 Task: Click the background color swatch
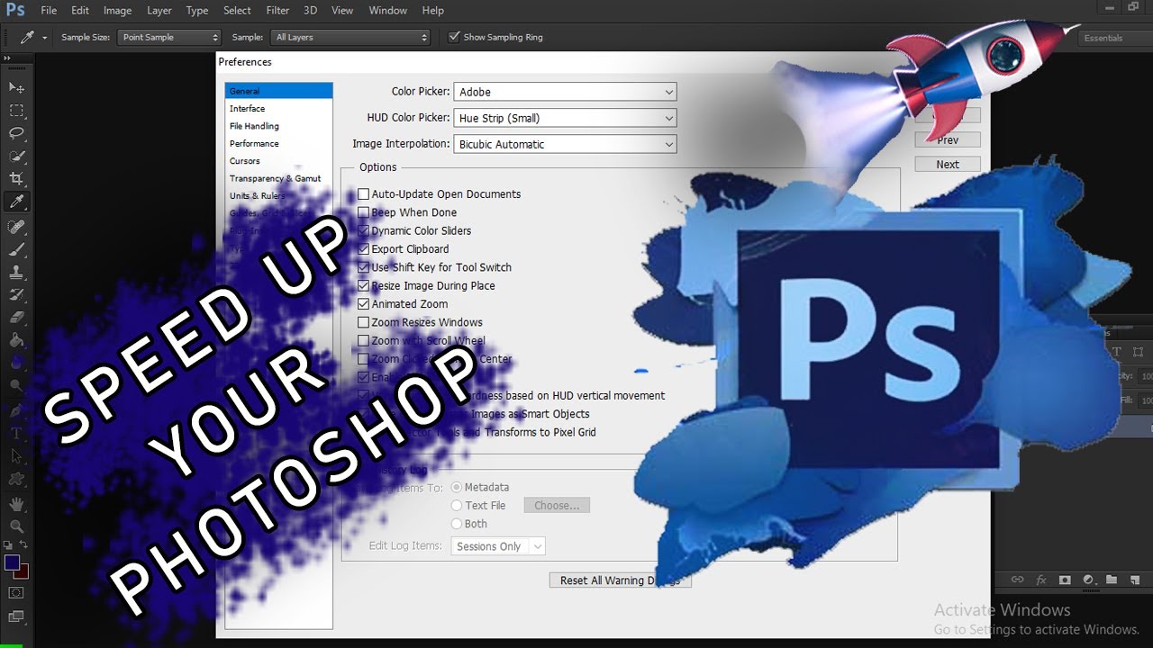pos(23,573)
